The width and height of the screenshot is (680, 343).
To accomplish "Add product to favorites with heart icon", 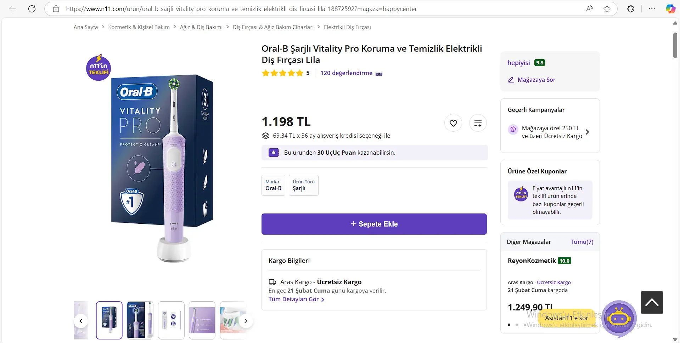I will (453, 123).
